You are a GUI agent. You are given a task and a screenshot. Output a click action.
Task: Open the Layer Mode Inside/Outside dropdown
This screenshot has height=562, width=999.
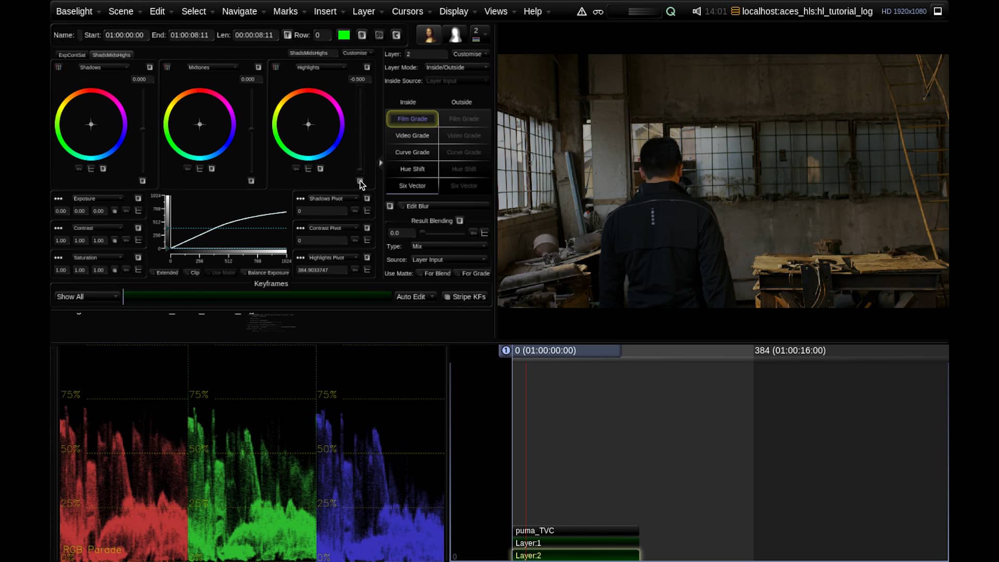(x=456, y=67)
